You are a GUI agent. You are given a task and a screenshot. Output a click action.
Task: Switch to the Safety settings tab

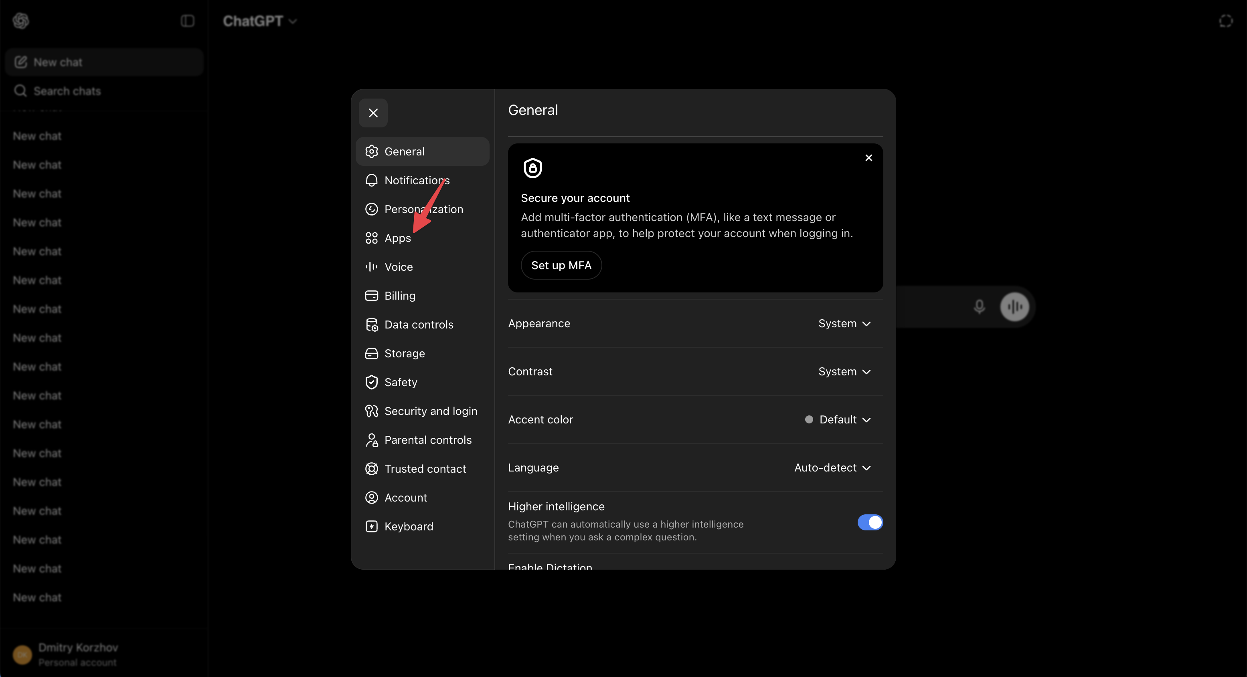422,382
